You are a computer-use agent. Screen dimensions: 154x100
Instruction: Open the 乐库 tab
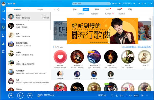pyautogui.click(x=75, y=10)
